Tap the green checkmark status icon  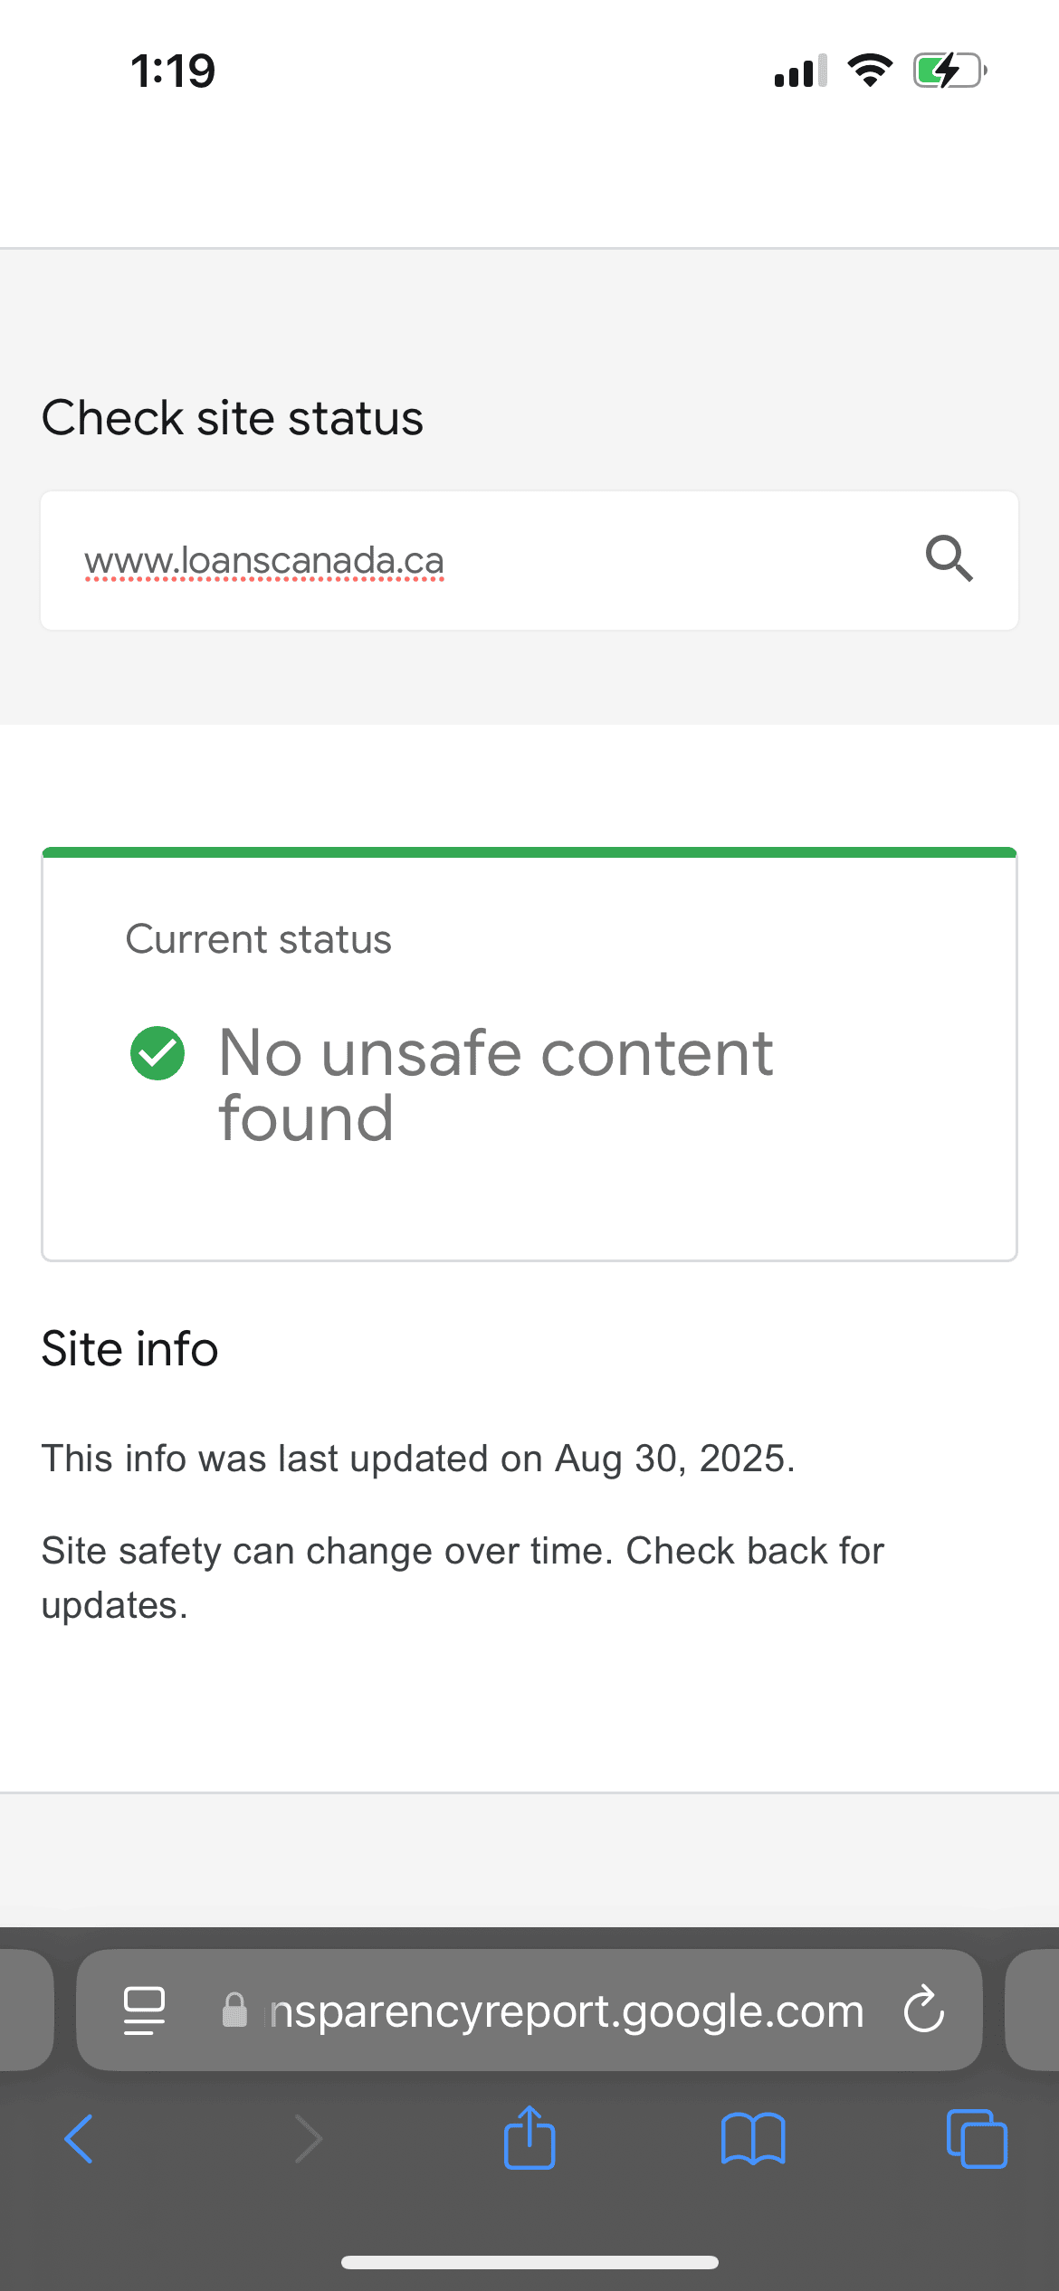[157, 1053]
